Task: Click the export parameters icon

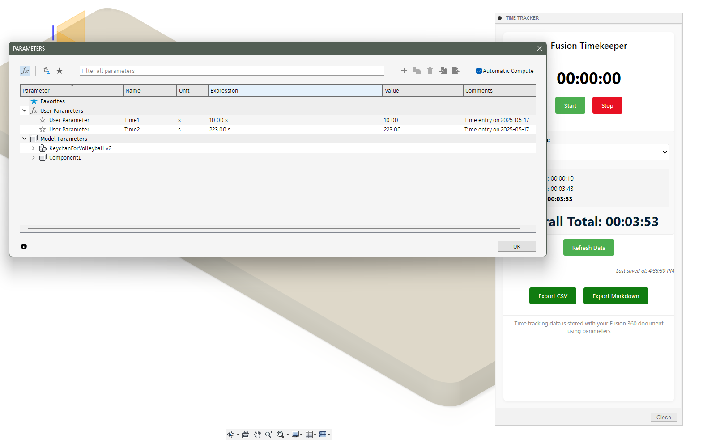Action: tap(456, 71)
